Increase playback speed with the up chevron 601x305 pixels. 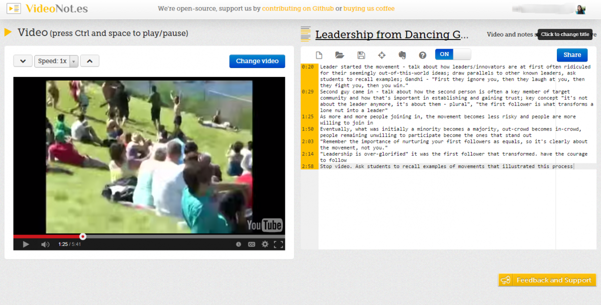90,61
